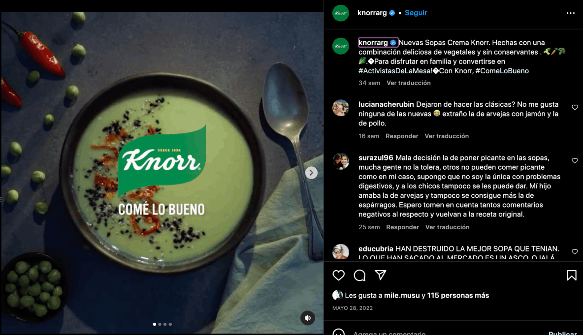
Task: Reply to surazul96's comment
Action: point(402,227)
